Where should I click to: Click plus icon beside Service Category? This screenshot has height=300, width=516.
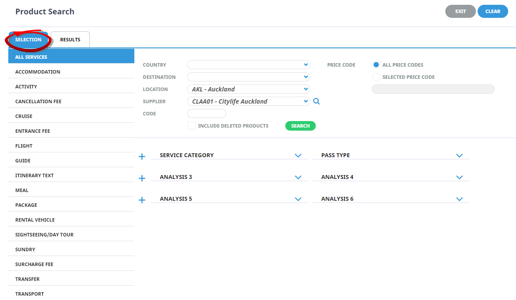[142, 156]
